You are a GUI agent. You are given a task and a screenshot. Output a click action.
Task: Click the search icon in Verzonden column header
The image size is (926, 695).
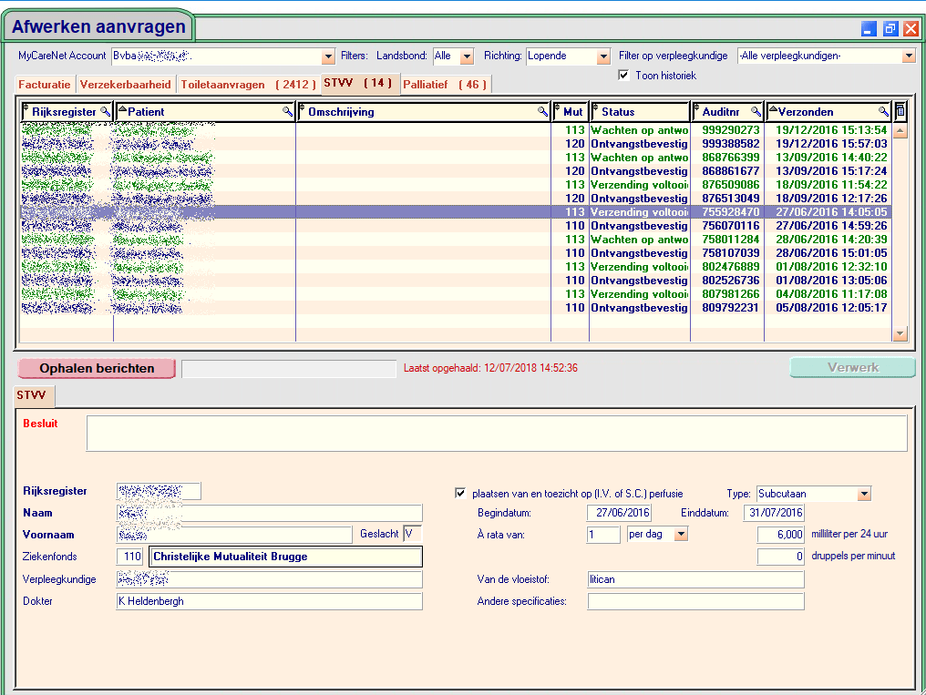pyautogui.click(x=883, y=111)
